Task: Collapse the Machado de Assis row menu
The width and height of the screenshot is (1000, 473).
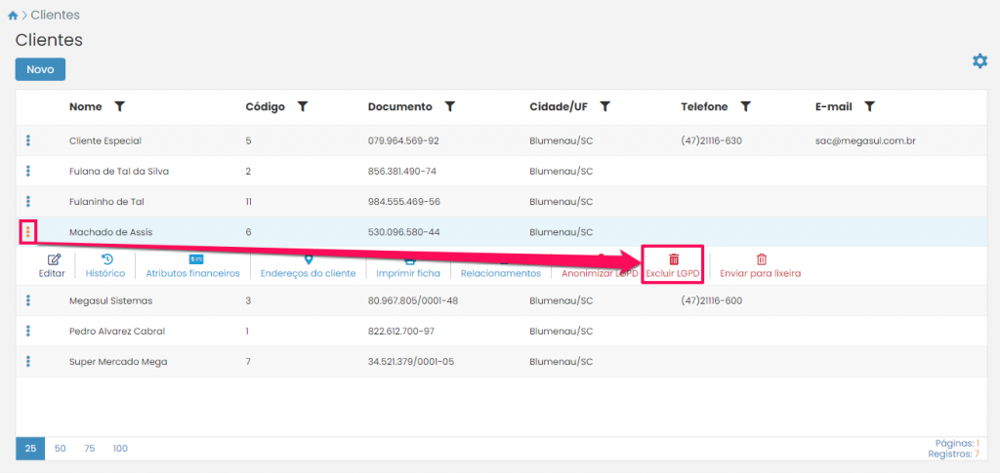Action: coord(28,232)
